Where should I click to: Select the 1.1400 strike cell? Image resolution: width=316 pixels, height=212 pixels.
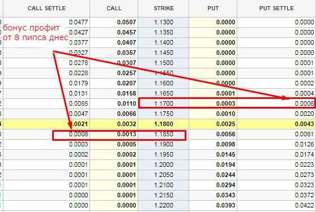(x=164, y=42)
